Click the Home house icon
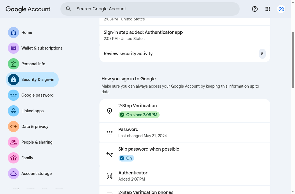The width and height of the screenshot is (295, 194). 13,32
